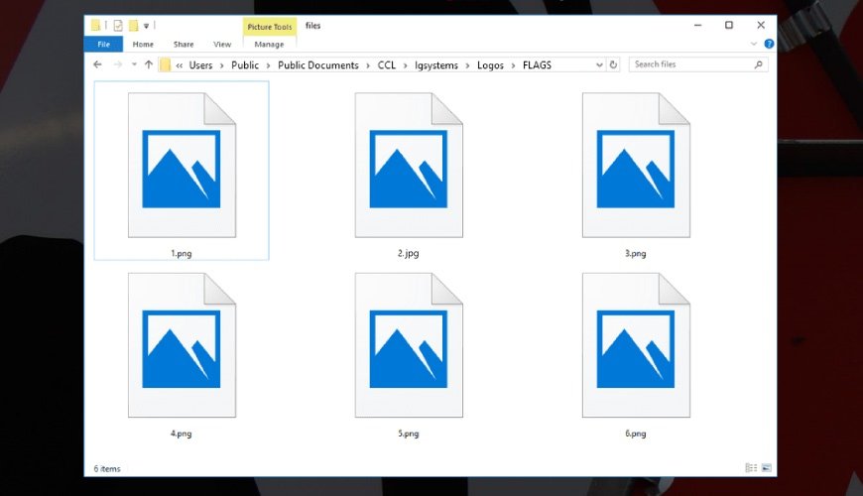Viewport: 863px width, 496px height.
Task: Minimize the files Explorer window
Action: (698, 26)
